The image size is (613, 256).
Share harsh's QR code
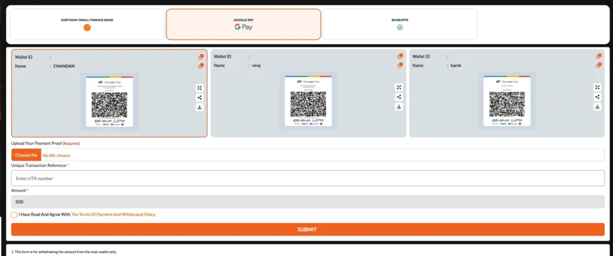[x=597, y=97]
